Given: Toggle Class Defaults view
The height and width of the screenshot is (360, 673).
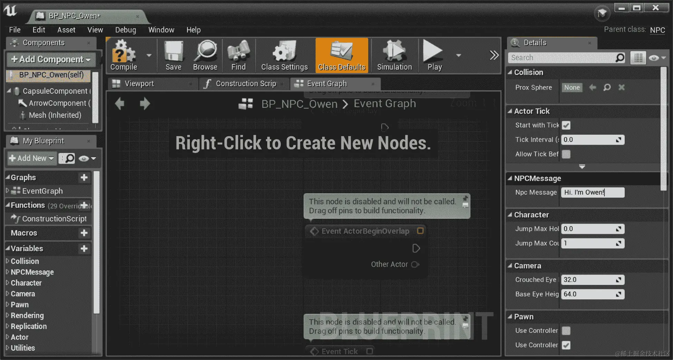Looking at the screenshot, I should tap(342, 55).
